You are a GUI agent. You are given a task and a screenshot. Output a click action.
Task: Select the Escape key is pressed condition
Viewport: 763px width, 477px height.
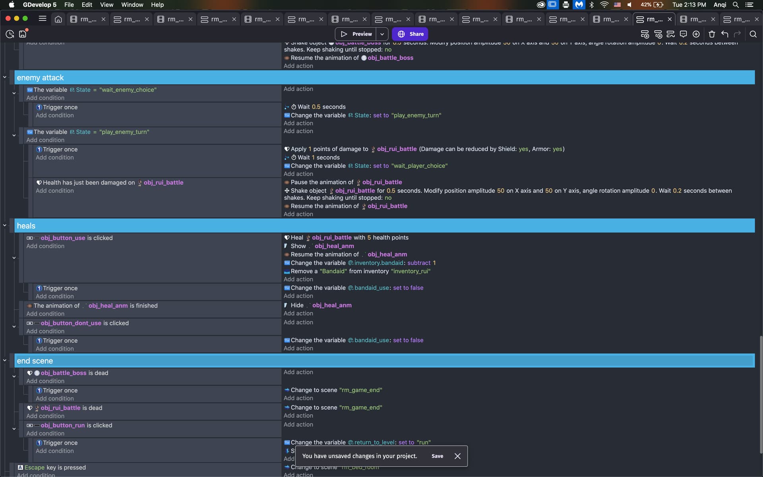pyautogui.click(x=52, y=467)
